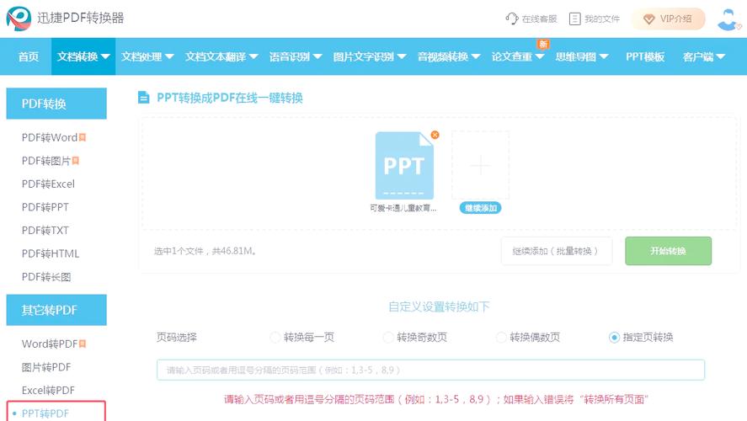747x421 pixels.
Task: Click the file name 可爱卡通儿童教育...
Action: [403, 208]
